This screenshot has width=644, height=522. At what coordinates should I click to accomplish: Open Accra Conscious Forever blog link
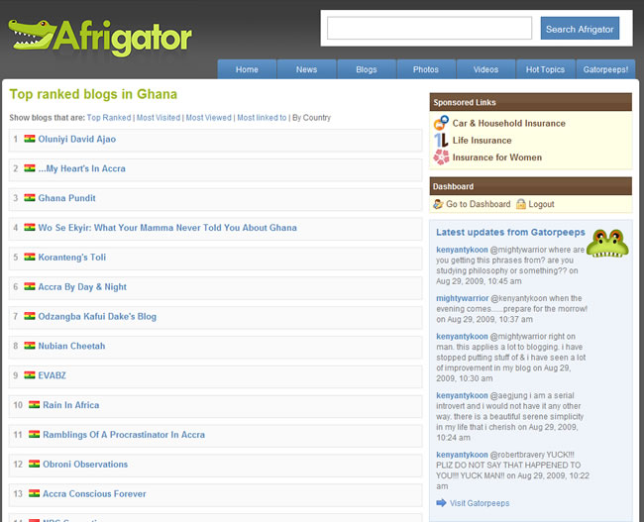(x=94, y=493)
